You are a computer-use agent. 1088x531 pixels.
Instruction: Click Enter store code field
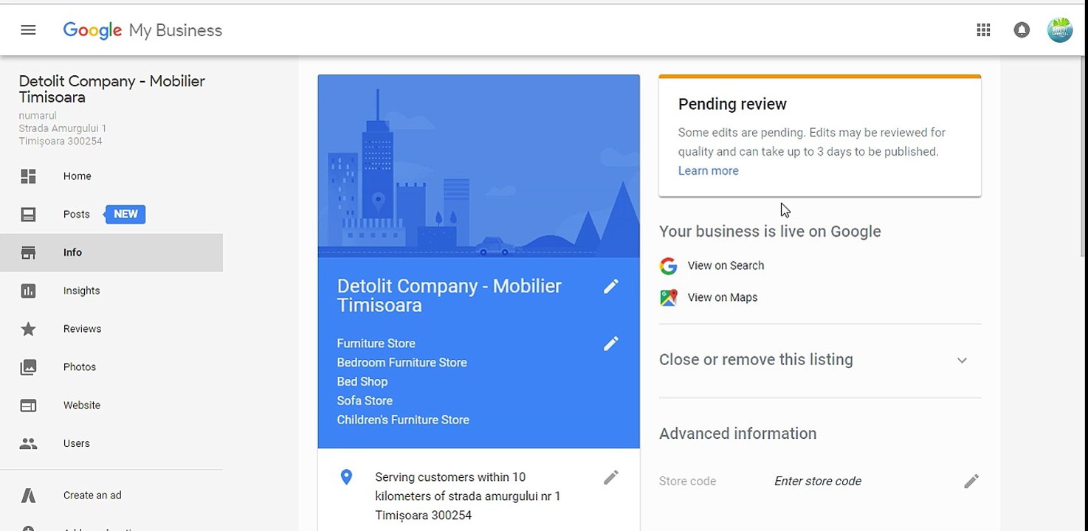(818, 482)
